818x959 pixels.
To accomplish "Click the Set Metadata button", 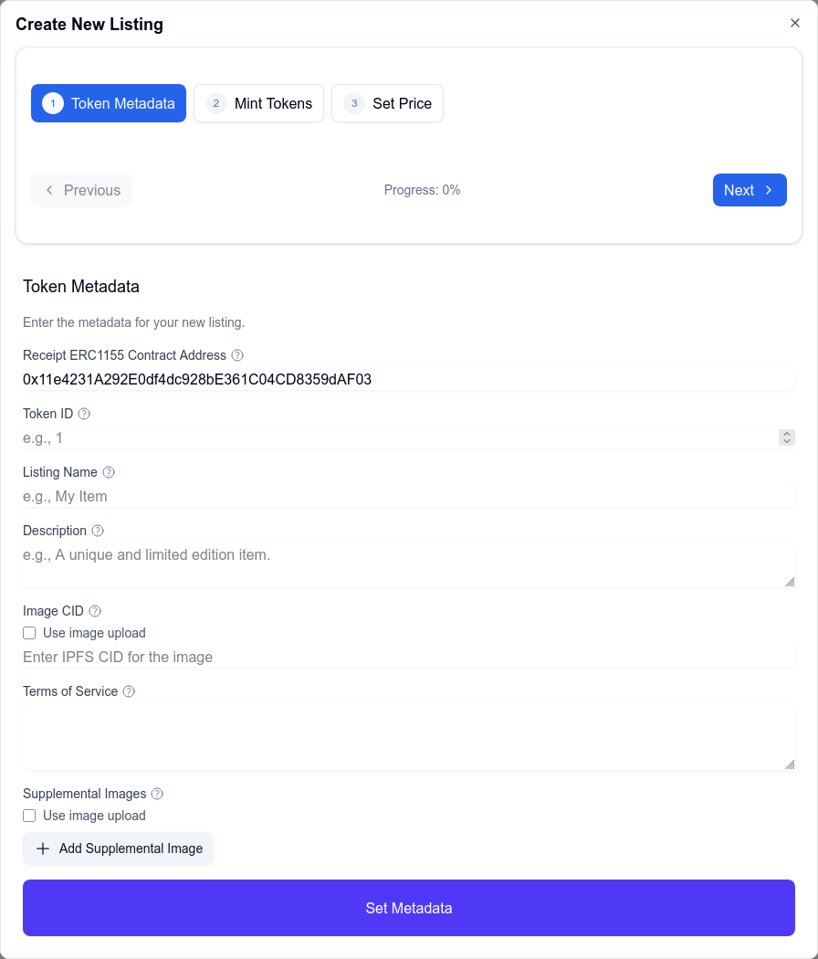I will point(409,908).
